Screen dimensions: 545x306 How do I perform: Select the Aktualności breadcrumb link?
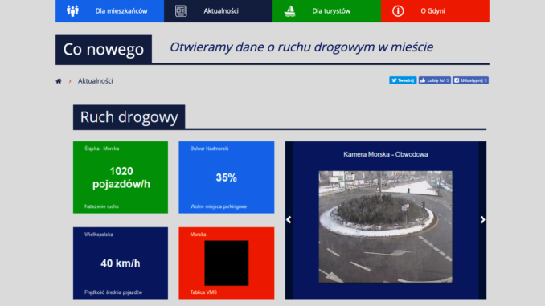pos(95,81)
